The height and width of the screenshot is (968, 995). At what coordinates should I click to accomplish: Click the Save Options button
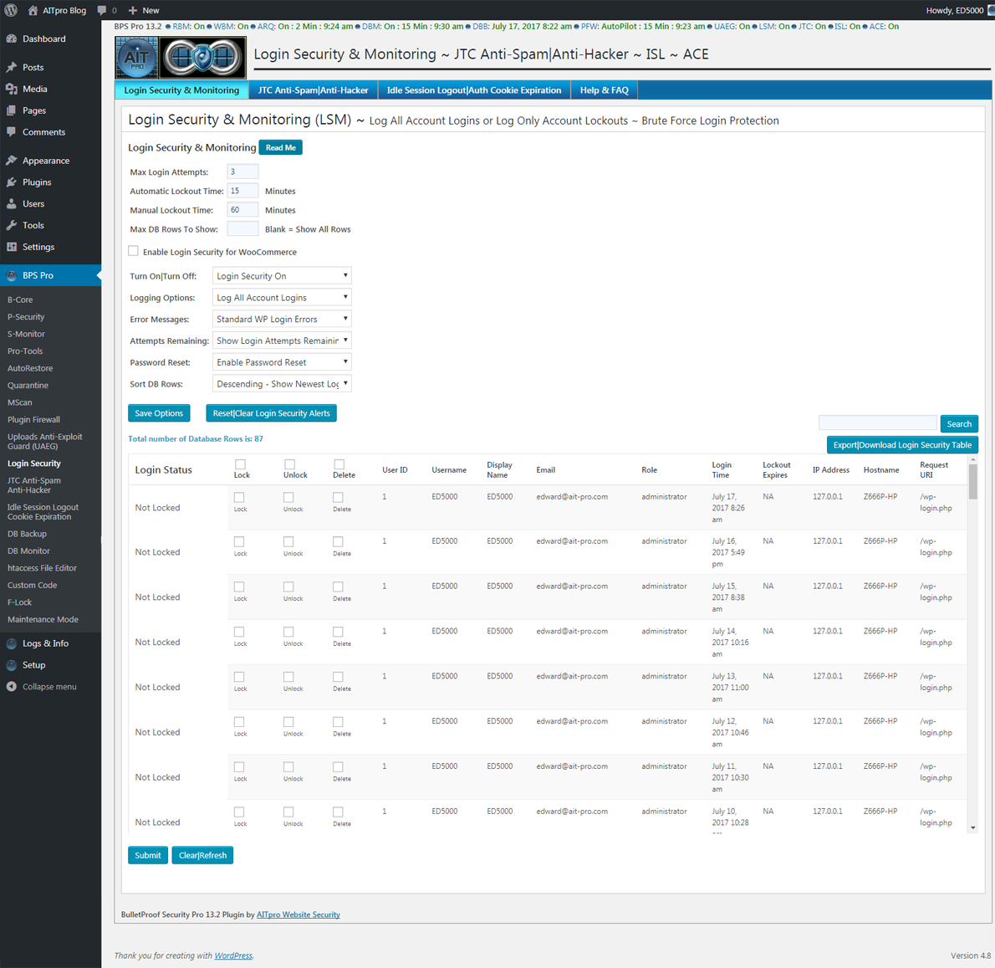tap(159, 413)
